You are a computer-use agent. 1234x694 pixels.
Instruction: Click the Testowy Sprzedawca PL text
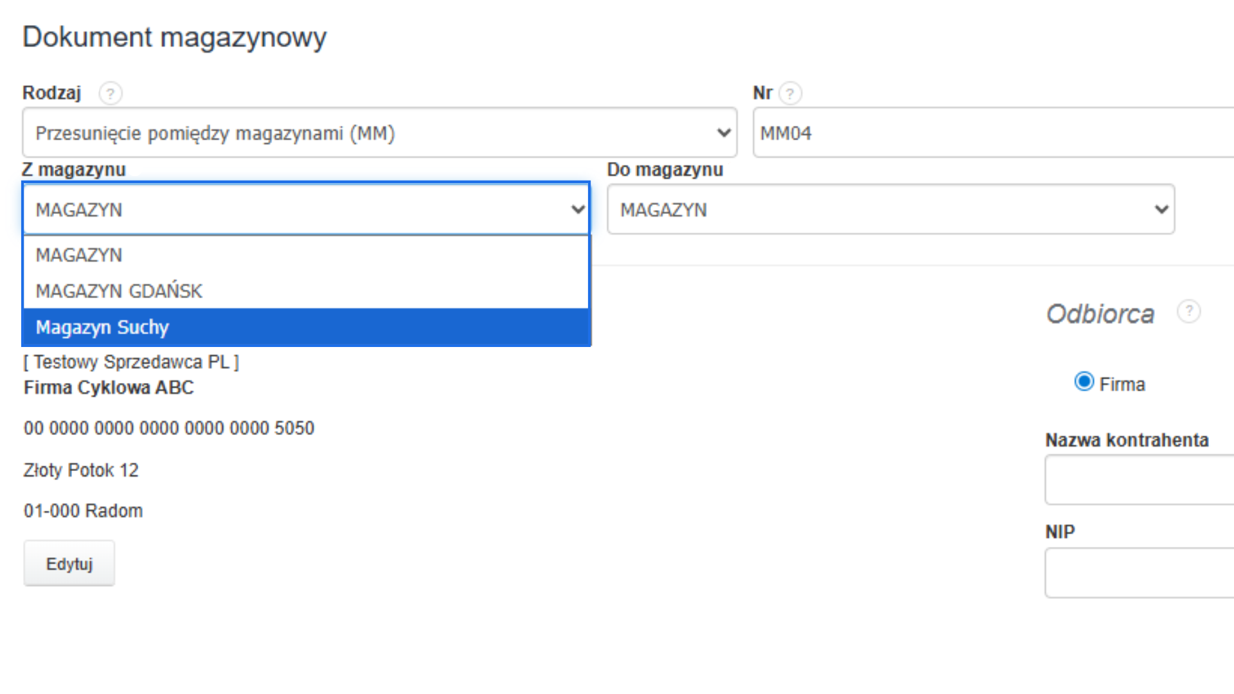click(x=131, y=362)
